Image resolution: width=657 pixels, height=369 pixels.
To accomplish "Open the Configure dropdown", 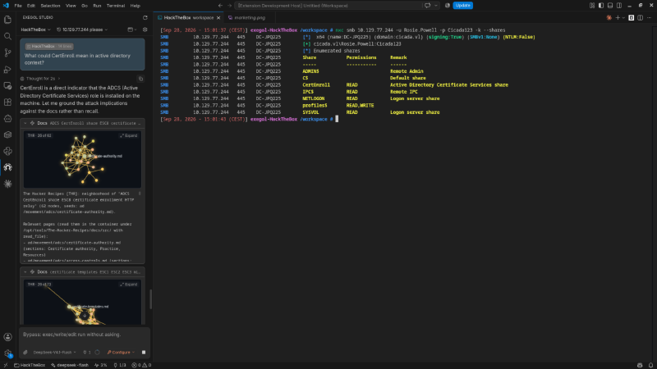I will [x=121, y=353].
